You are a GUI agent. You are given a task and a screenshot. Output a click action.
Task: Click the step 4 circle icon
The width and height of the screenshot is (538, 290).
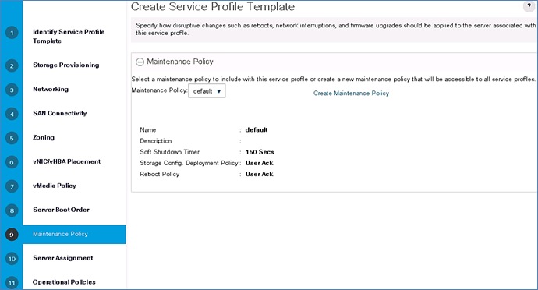click(x=12, y=114)
